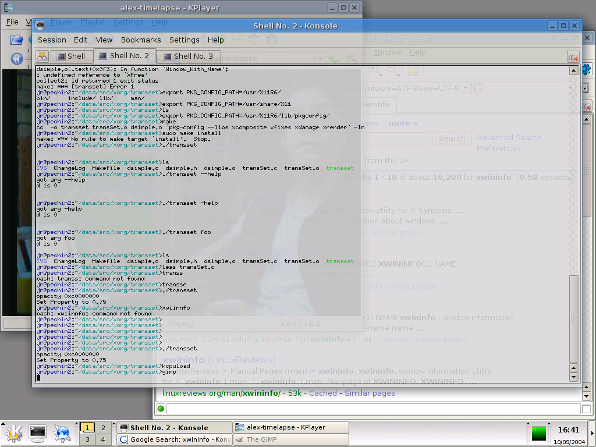Click the 'got arg --help' output line

(61, 180)
